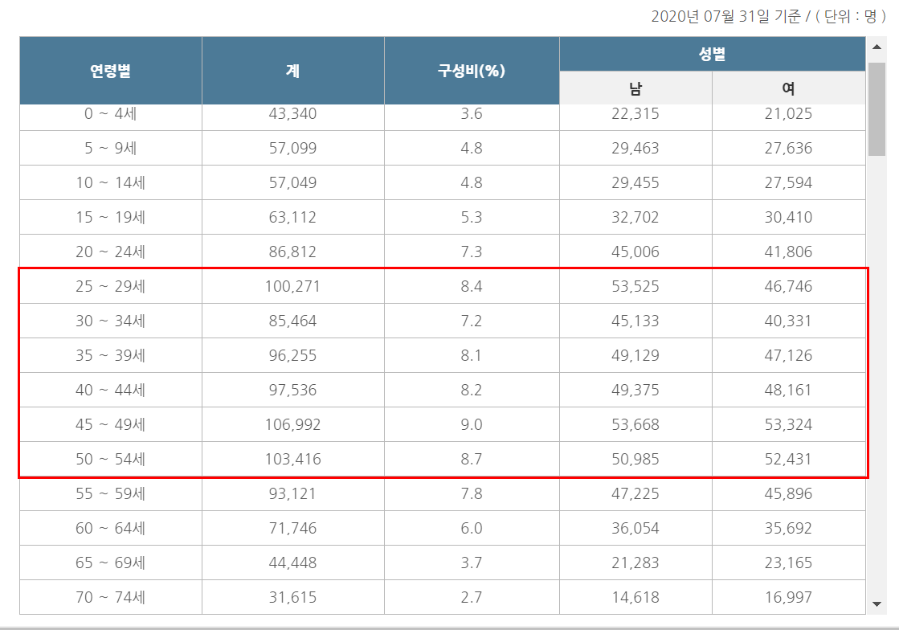Screen dimensions: 899x630
Task: Select the 55 ~ 59세 row label
Action: pyautogui.click(x=111, y=493)
